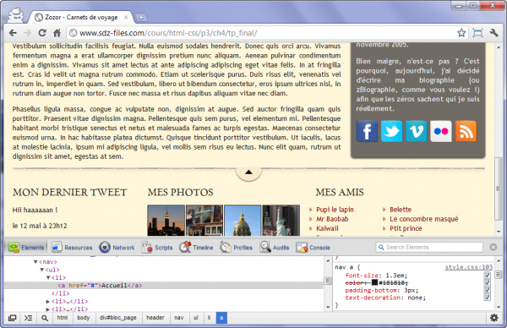Screen dimensions: 507x328
Task: Select the nav breadcrumb
Action: click(x=179, y=318)
